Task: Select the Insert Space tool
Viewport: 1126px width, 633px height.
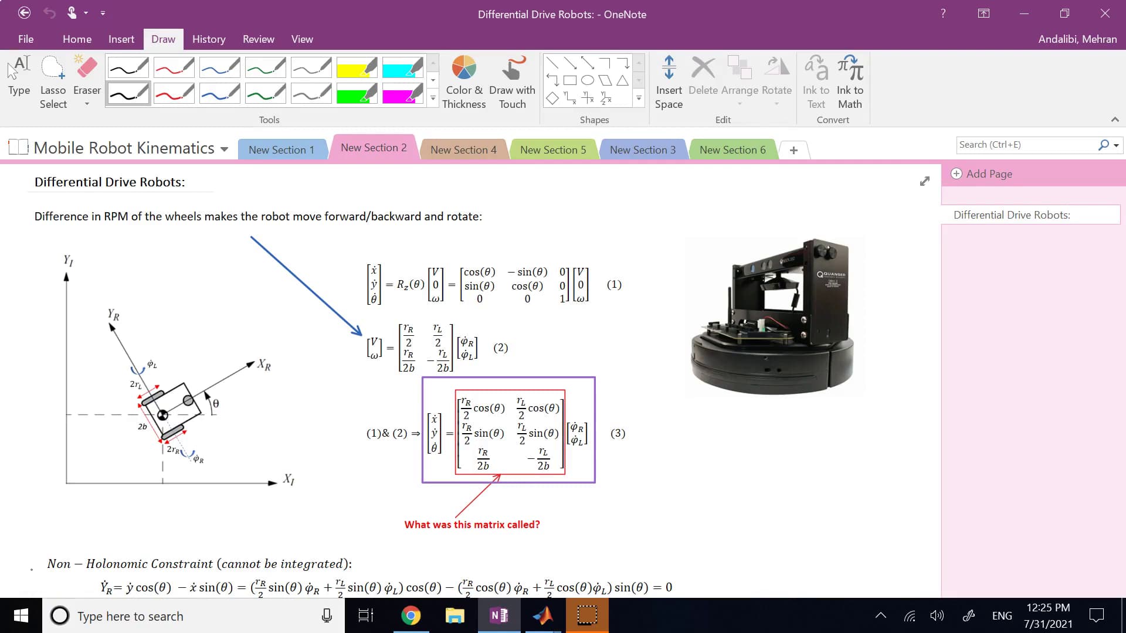Action: (669, 82)
